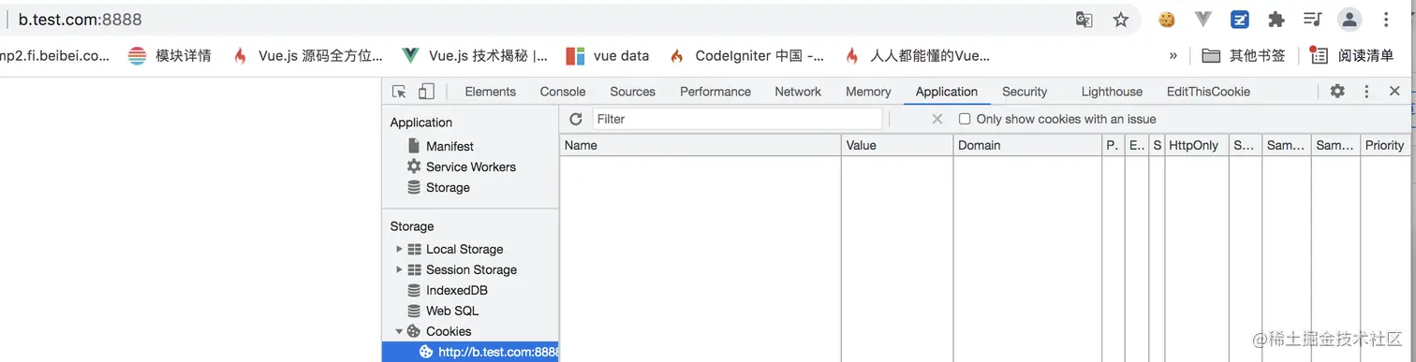Expand the Local Storage tree node
1416x362 pixels.
(x=400, y=249)
